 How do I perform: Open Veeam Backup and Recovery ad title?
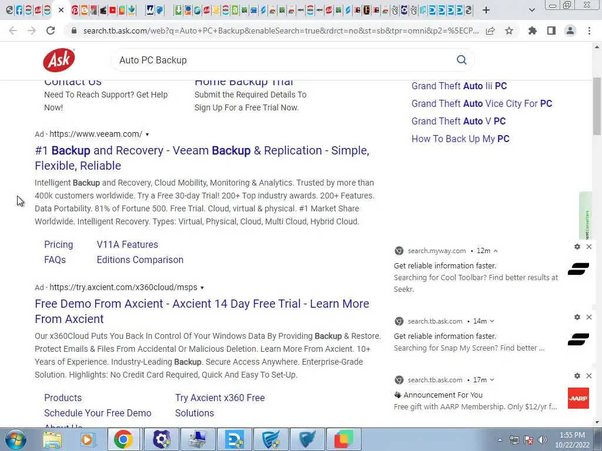(202, 158)
